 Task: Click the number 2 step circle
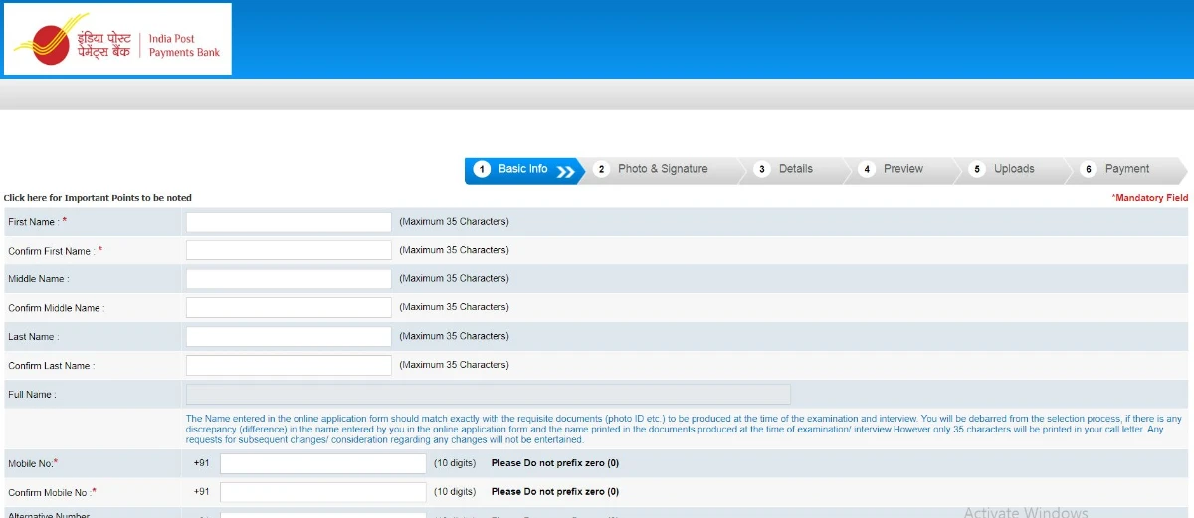[601, 170]
